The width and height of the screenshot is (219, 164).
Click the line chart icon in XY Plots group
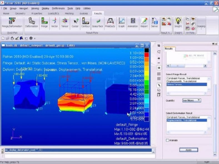188,19
